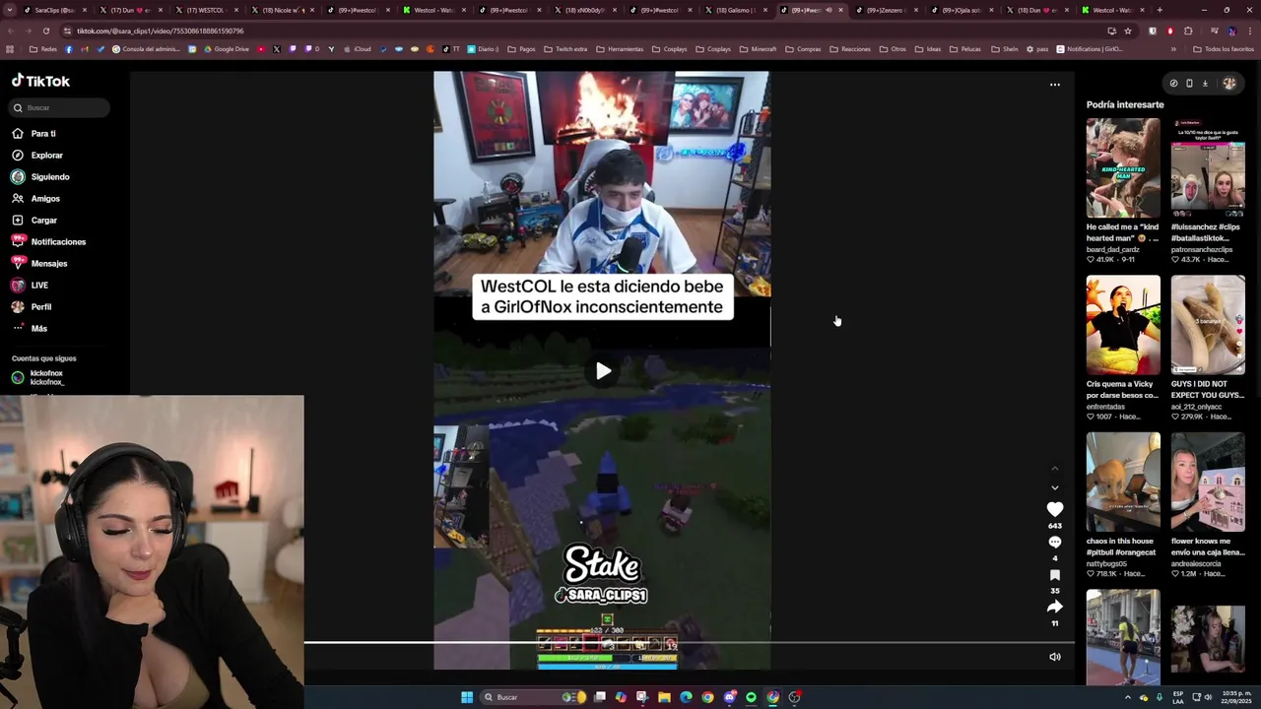Show hidden bookmarks with the chevron

click(1173, 49)
